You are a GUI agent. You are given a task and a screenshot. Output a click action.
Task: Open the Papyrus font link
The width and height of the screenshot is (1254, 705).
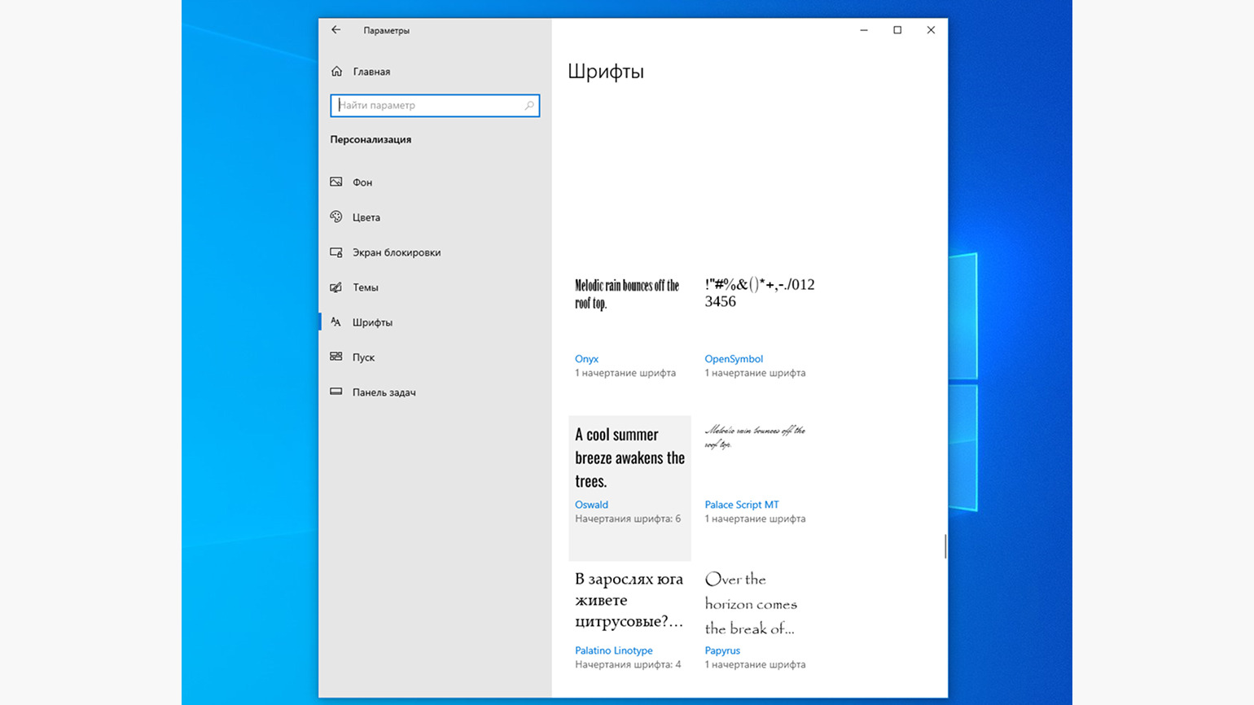click(x=722, y=650)
